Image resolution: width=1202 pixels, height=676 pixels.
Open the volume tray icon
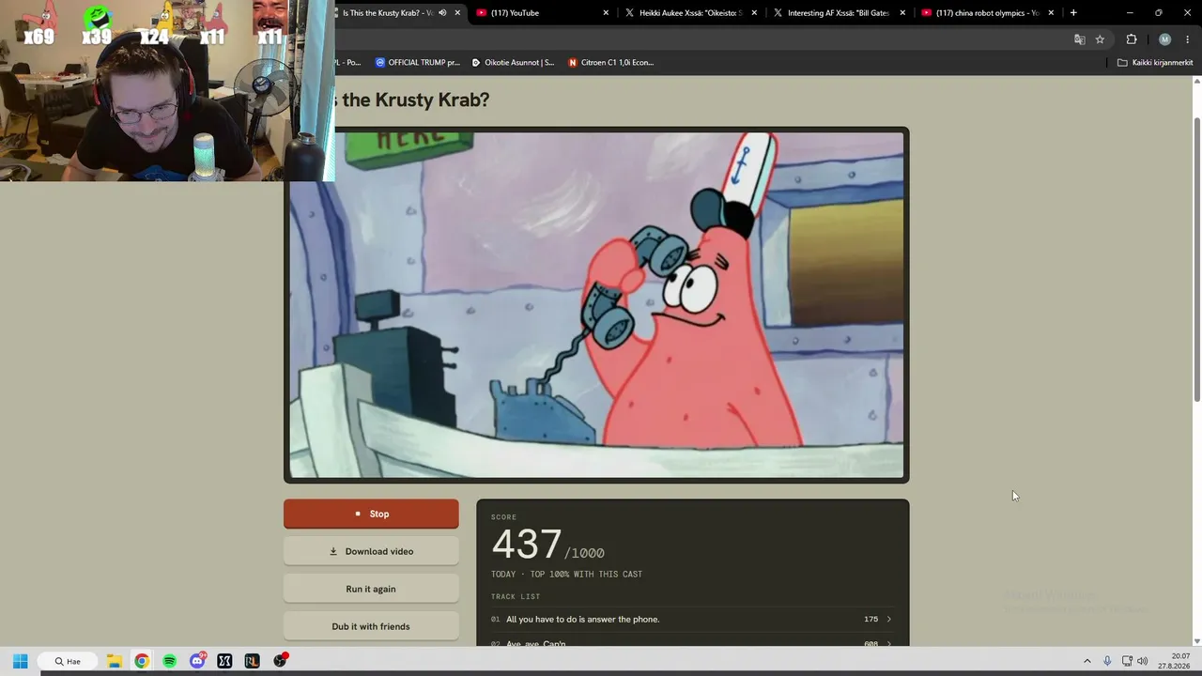(1143, 661)
